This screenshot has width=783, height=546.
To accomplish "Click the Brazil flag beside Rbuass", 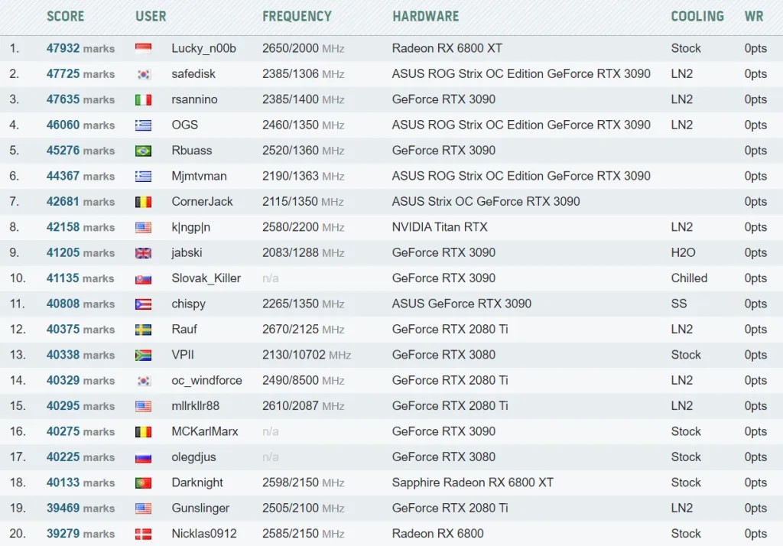I will click(143, 151).
